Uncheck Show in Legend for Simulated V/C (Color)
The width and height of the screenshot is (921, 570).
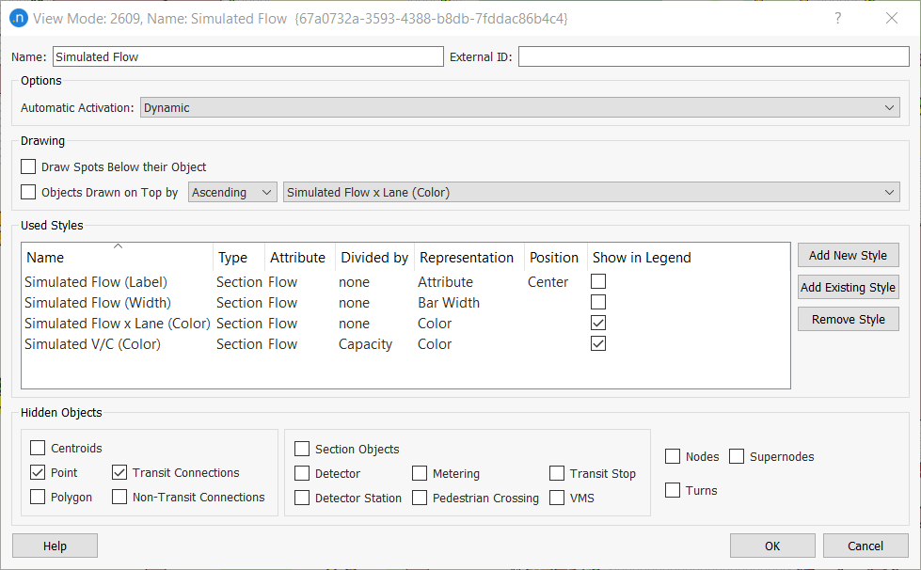click(x=597, y=343)
